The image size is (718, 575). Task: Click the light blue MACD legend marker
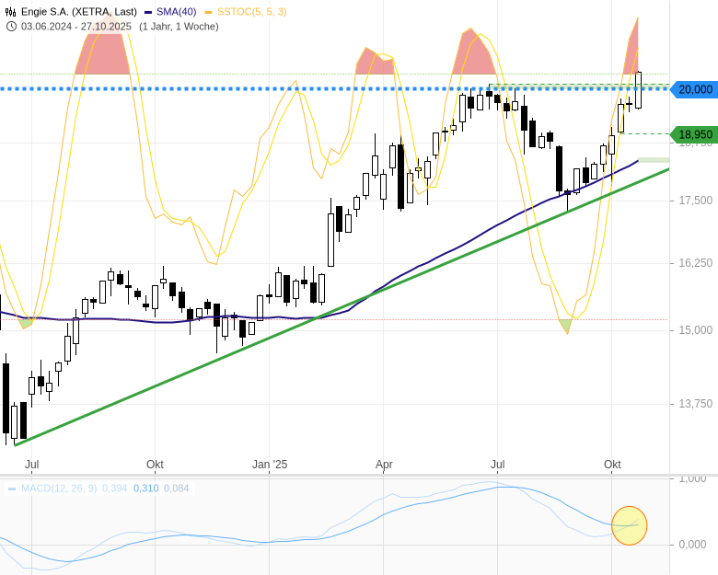point(12,489)
